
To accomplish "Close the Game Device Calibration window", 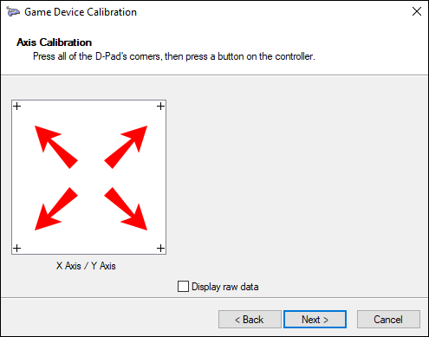I will [x=417, y=11].
